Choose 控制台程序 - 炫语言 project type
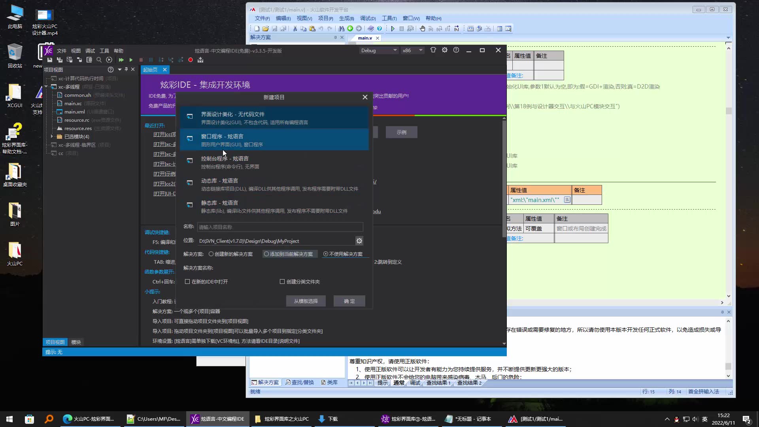This screenshot has width=759, height=427. pos(274,162)
